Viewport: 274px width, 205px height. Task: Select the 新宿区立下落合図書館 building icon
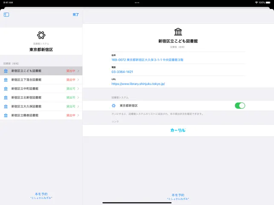click(x=6, y=80)
